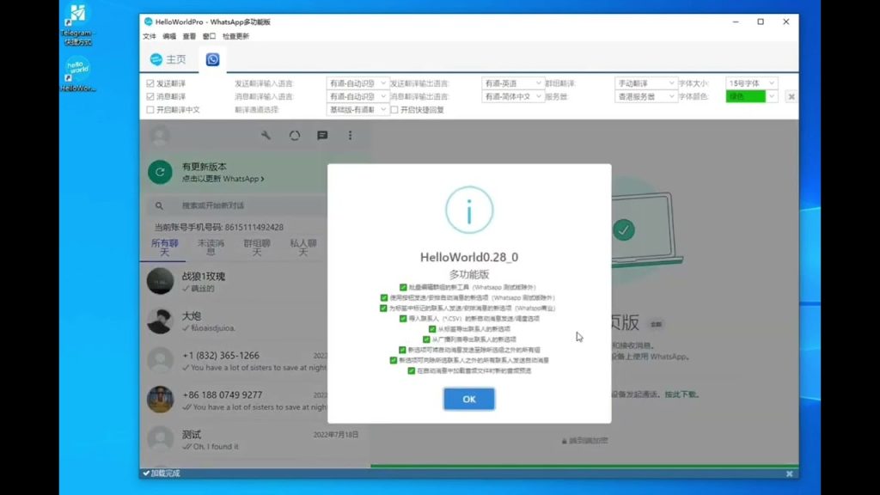Viewport: 880px width, 495px height.
Task: Click the 按此下载 download link
Action: (681, 394)
